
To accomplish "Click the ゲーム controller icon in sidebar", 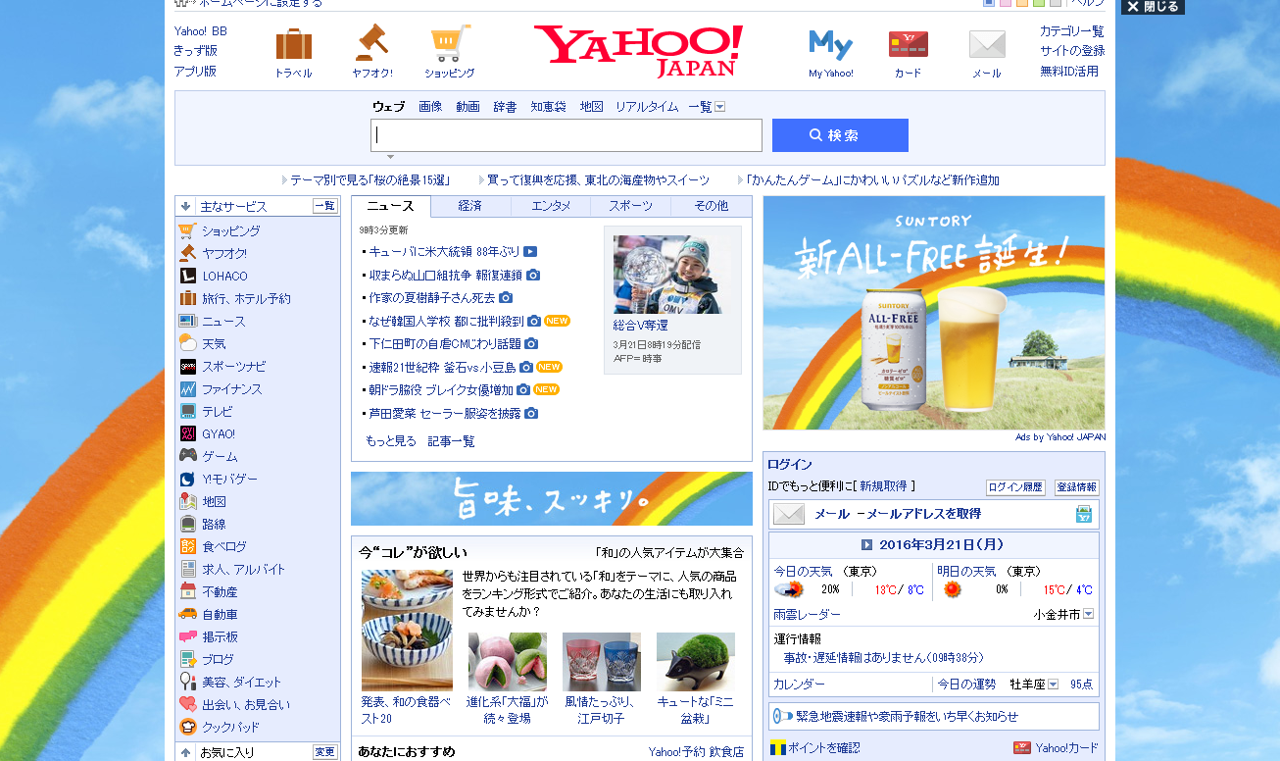I will coord(187,456).
